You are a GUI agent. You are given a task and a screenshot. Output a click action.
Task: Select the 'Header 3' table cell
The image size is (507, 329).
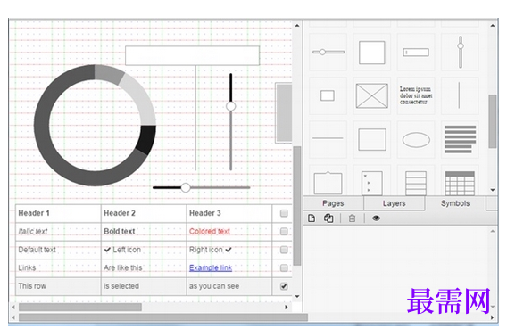click(229, 213)
